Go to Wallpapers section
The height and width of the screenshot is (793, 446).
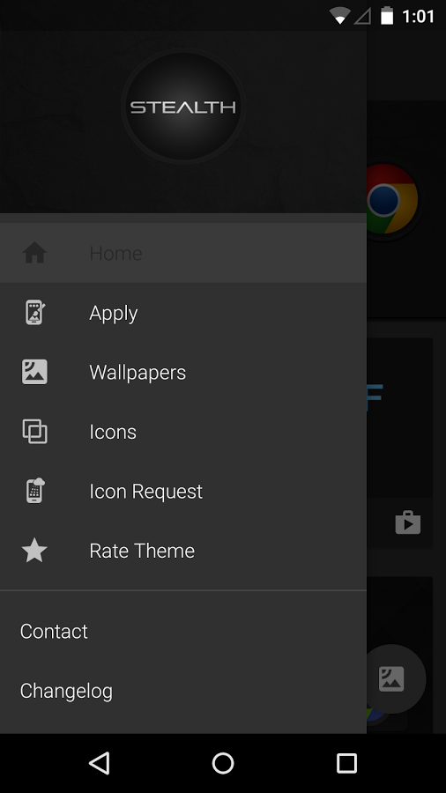click(x=183, y=372)
